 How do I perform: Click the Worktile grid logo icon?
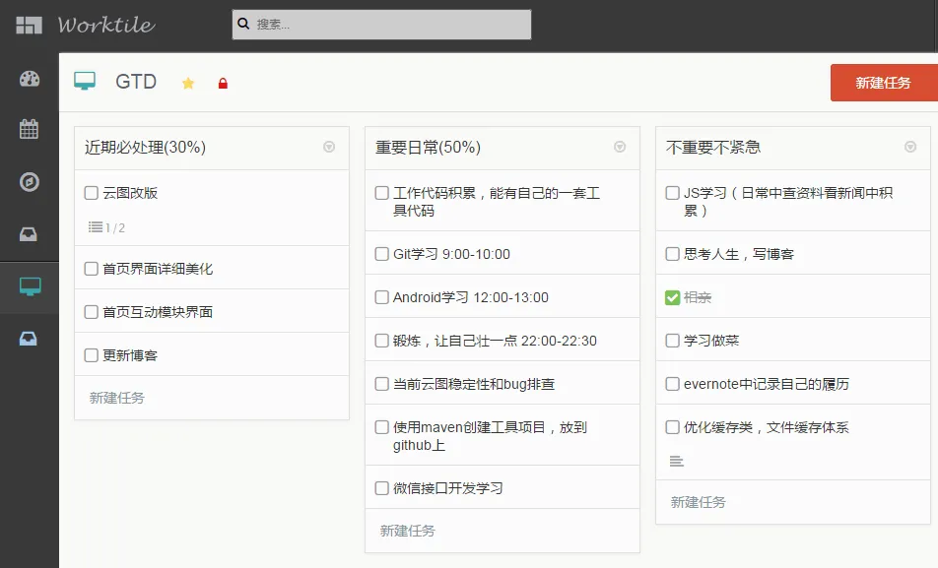[x=29, y=26]
